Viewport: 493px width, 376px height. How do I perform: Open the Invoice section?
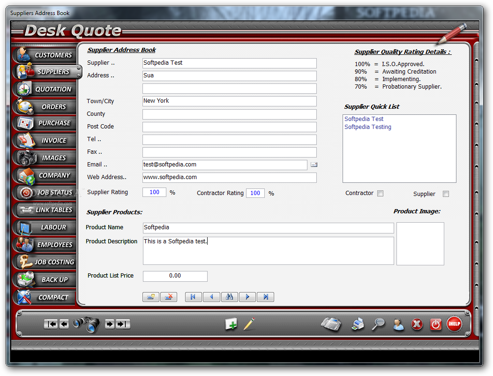(x=45, y=140)
